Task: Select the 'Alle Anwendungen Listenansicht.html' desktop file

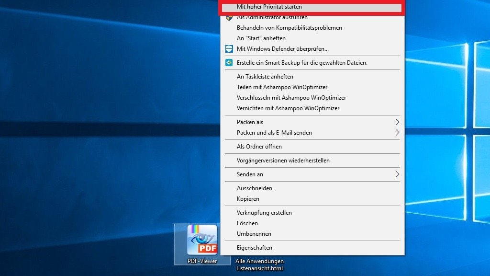Action: pyautogui.click(x=259, y=264)
